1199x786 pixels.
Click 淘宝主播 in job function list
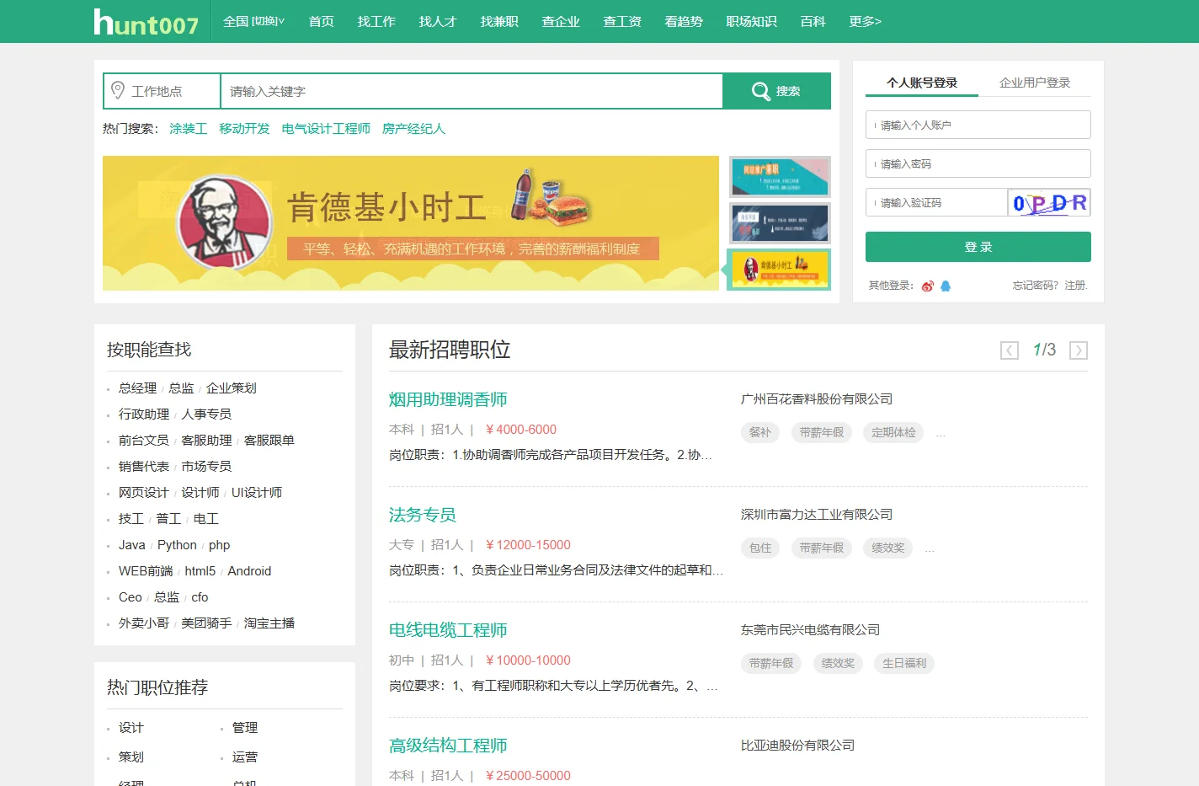[x=269, y=623]
